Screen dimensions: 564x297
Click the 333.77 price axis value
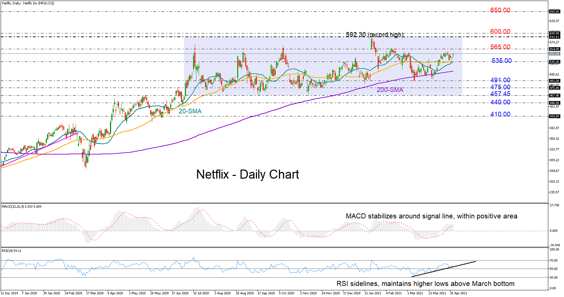[x=554, y=150]
